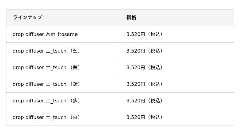246x135 pixels.
Task: Click the 焦 kanji in the fifth row
Action: coord(75,101)
